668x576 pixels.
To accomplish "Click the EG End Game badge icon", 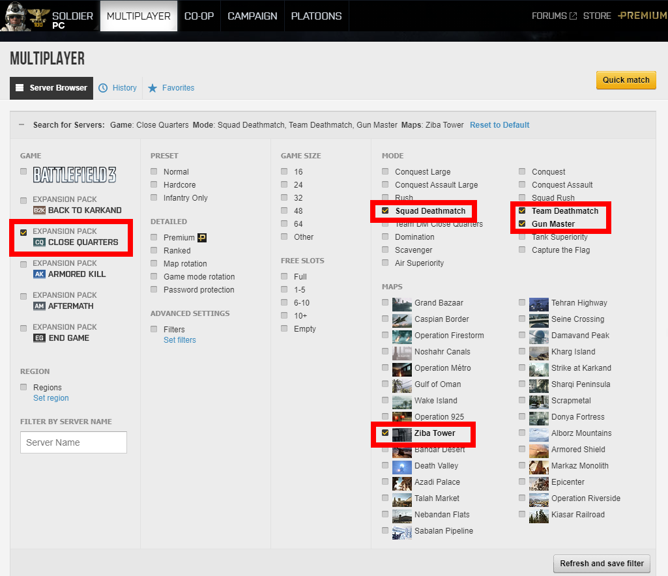I will pyautogui.click(x=39, y=338).
